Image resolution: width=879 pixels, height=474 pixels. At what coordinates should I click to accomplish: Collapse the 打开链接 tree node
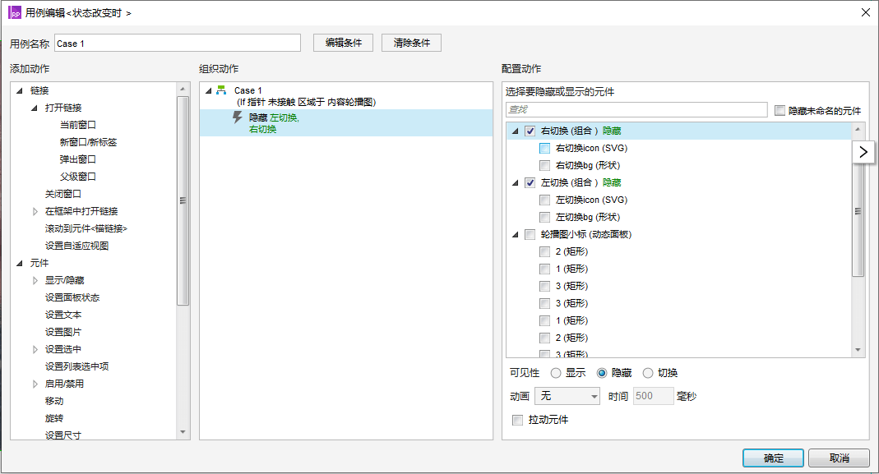pyautogui.click(x=35, y=108)
